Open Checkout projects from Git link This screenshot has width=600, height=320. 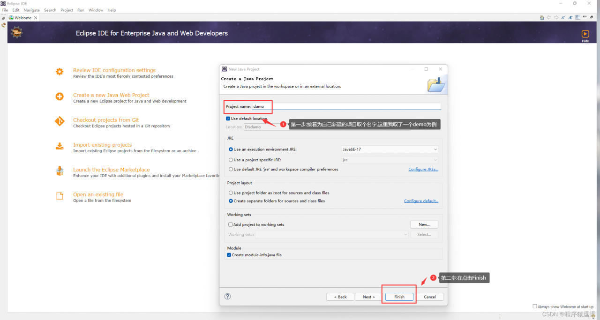click(x=106, y=120)
